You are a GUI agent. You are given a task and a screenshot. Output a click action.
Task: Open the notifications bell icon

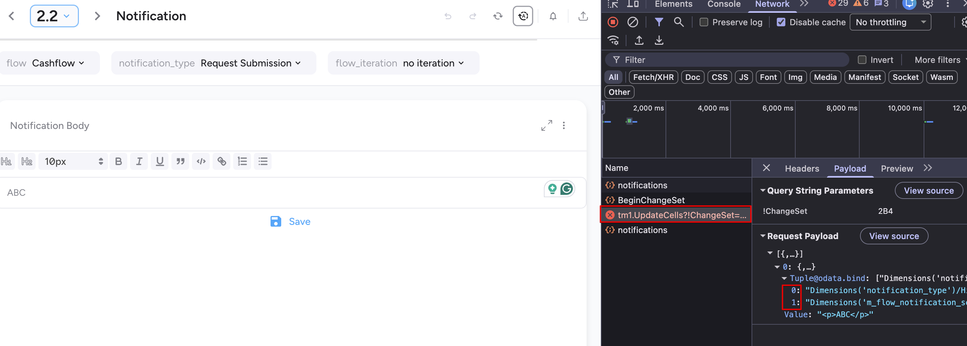click(553, 16)
